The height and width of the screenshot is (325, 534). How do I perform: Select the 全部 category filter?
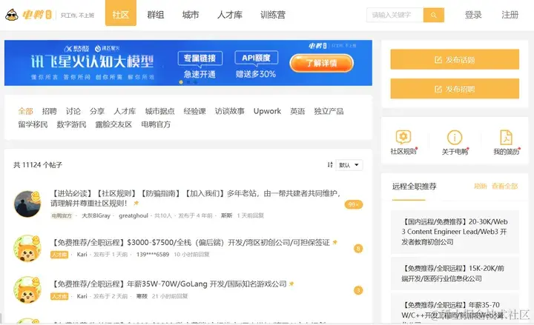[x=25, y=111]
